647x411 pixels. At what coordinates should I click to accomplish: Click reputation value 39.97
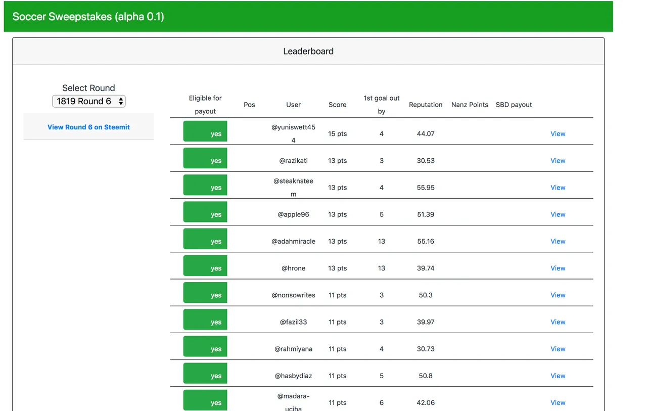pos(426,322)
